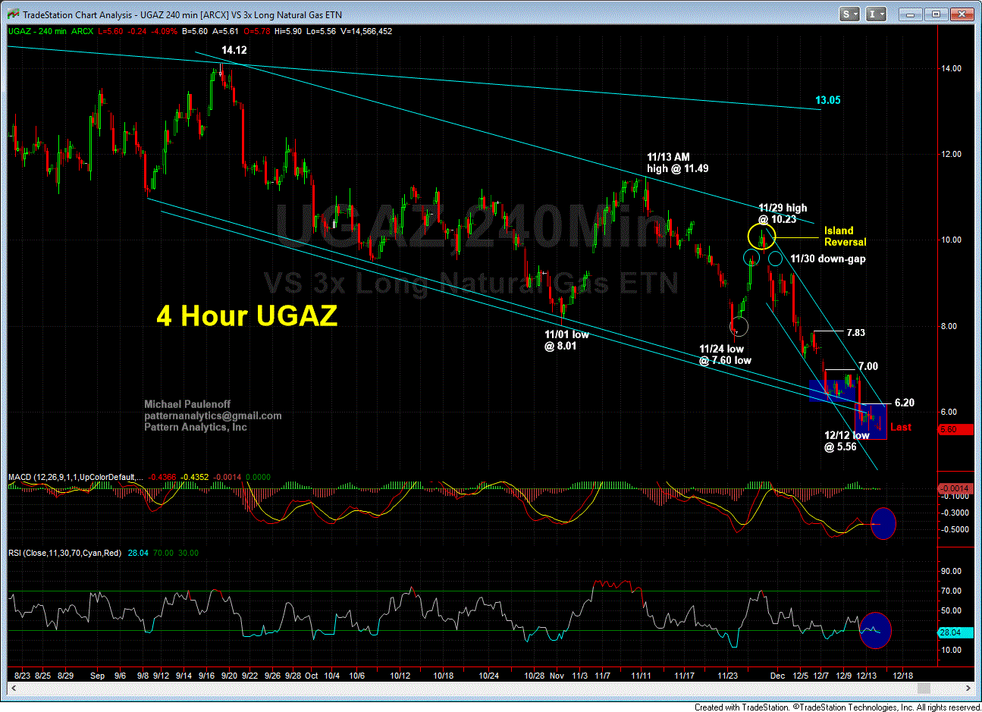Select the white circle near 11/24 low
Viewport: 982px width, 712px height.
coord(739,327)
